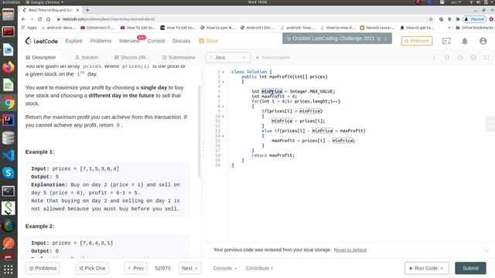Open the notifications bell
Screen dimensions: 495x278
tap(465, 41)
